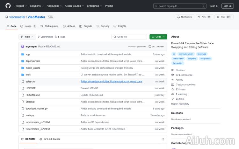
Task: Open the Pull requests tab
Action: coord(50,26)
